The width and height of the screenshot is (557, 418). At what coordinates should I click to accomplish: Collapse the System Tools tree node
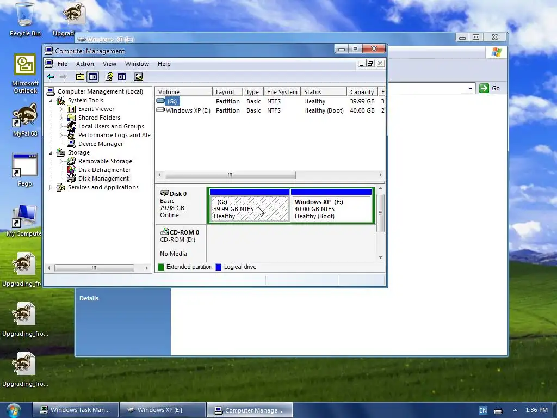(51, 101)
